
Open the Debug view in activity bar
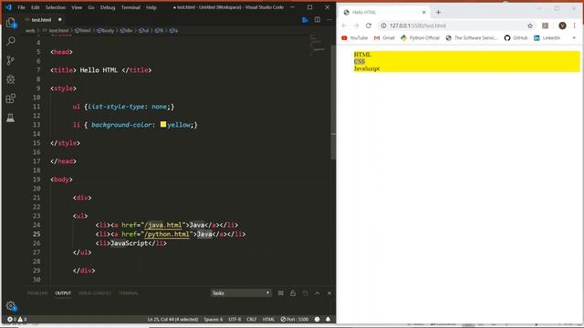[11, 79]
